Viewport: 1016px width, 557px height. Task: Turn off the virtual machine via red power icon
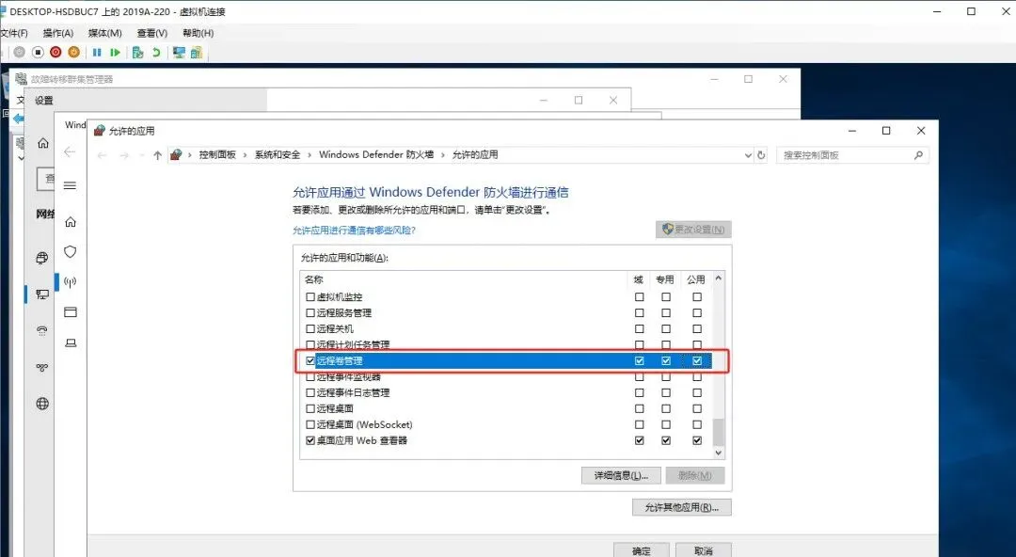[x=56, y=52]
